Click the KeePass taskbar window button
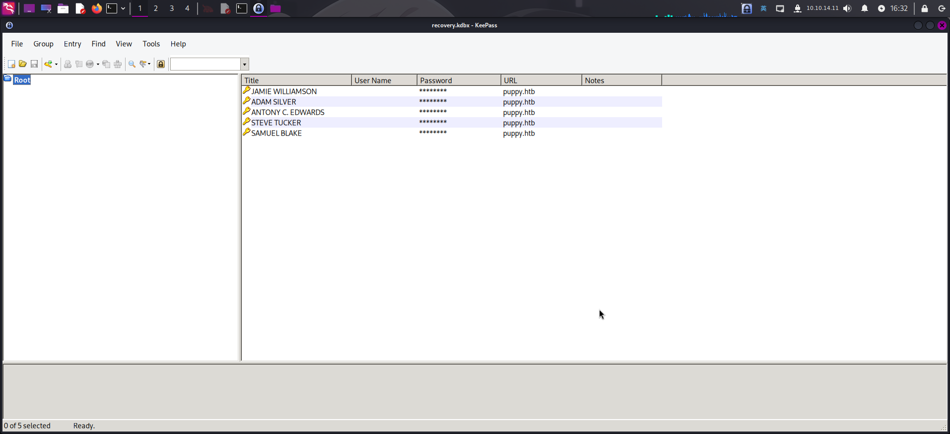The height and width of the screenshot is (434, 950). [259, 8]
